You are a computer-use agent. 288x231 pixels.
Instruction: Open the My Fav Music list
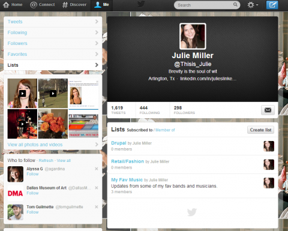(127, 179)
